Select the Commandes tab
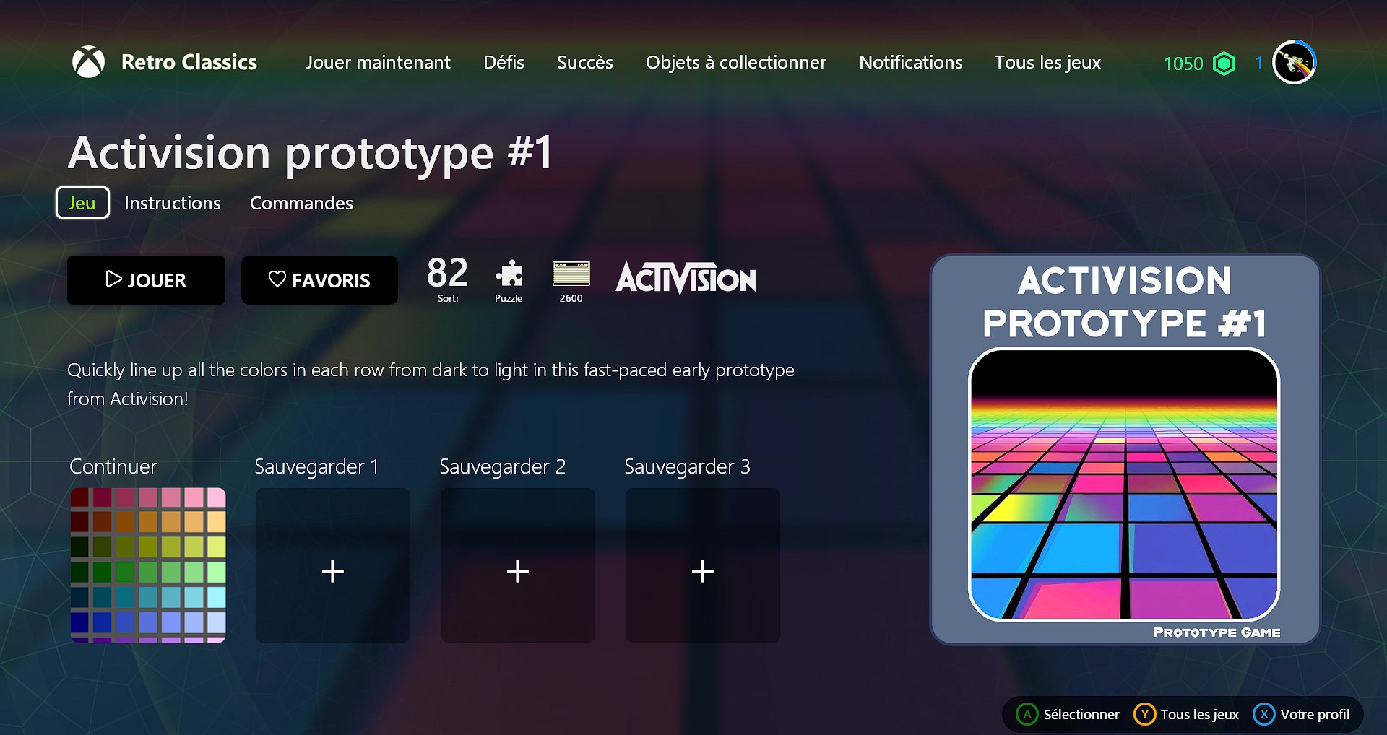Image resolution: width=1387 pixels, height=735 pixels. tap(301, 203)
